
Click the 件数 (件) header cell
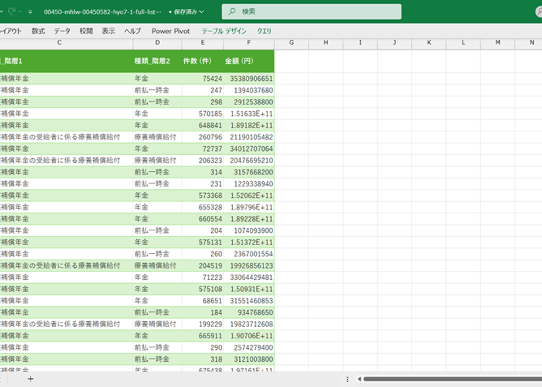202,61
